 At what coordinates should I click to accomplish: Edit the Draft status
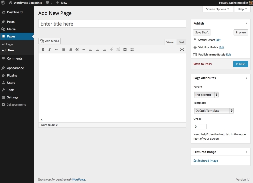tap(218, 40)
